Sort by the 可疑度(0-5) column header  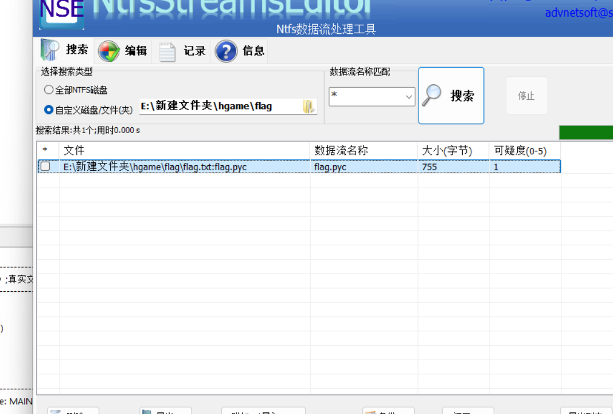point(524,150)
